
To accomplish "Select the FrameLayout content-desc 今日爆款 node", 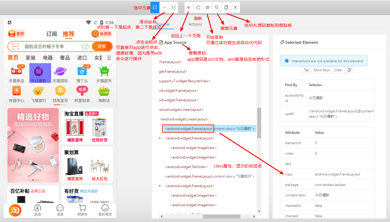I will (x=209, y=129).
